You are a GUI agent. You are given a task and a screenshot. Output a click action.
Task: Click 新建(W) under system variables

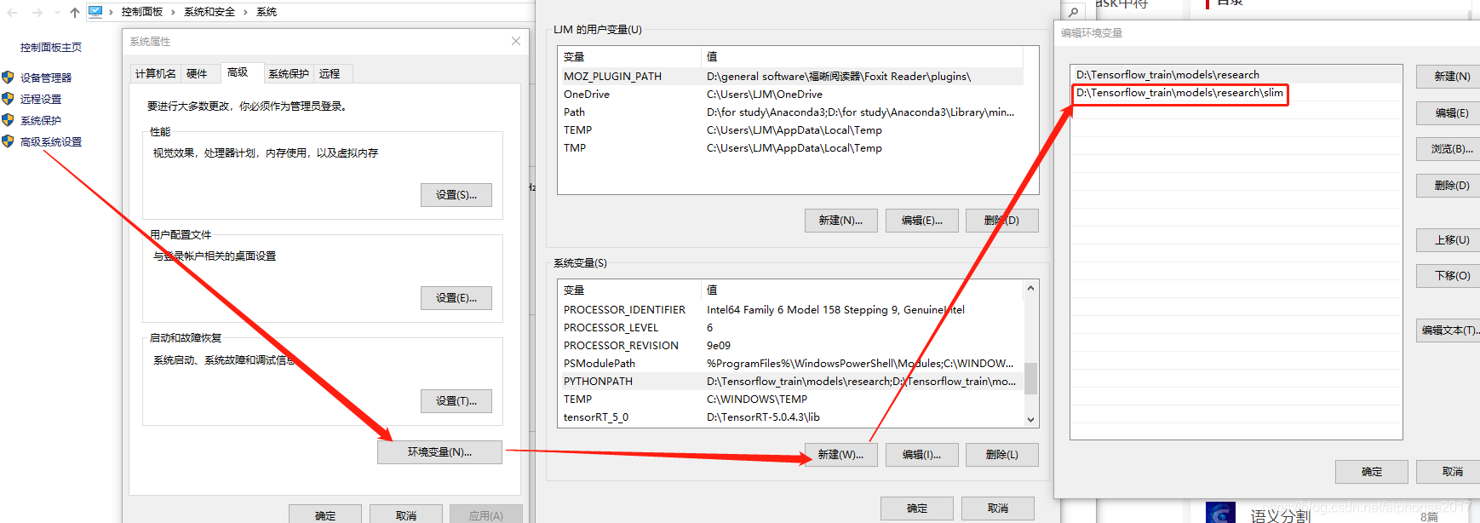(840, 455)
